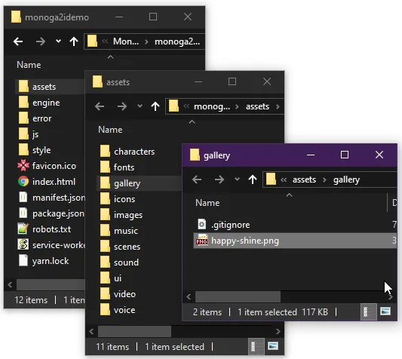Switch gallery window to details view

(368, 311)
